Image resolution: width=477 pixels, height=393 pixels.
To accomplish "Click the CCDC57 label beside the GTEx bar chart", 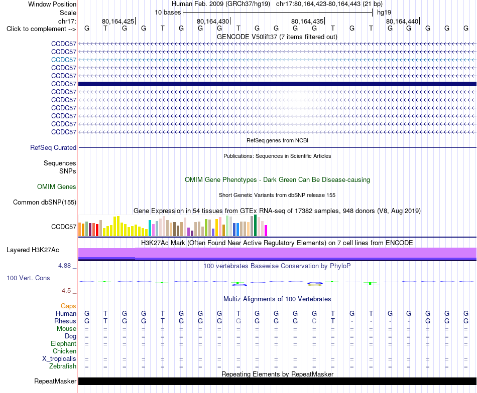I will click(64, 227).
